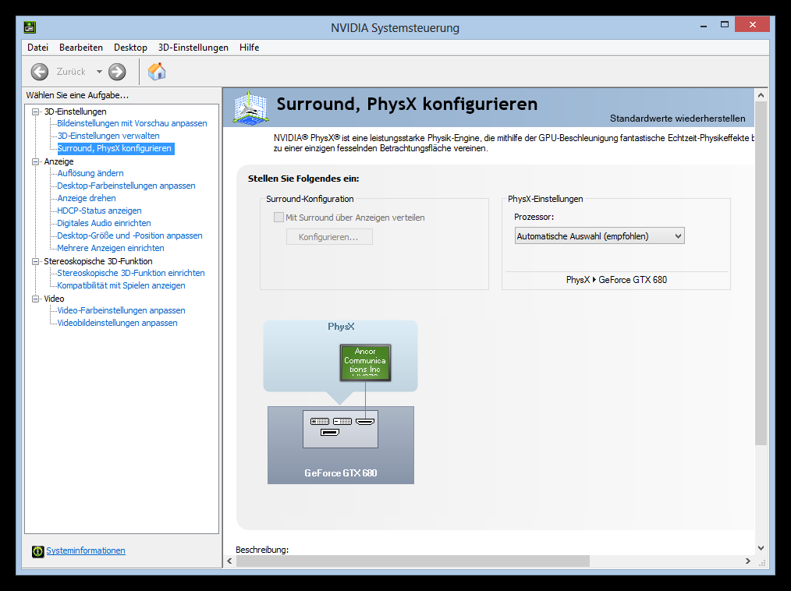Collapse the 3D-Einstellungen tree node
The height and width of the screenshot is (591, 791).
click(x=35, y=112)
